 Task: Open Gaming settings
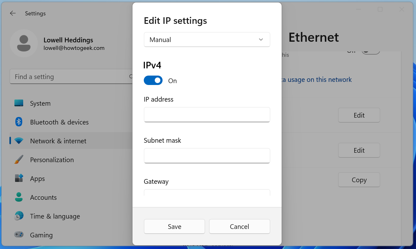point(41,235)
